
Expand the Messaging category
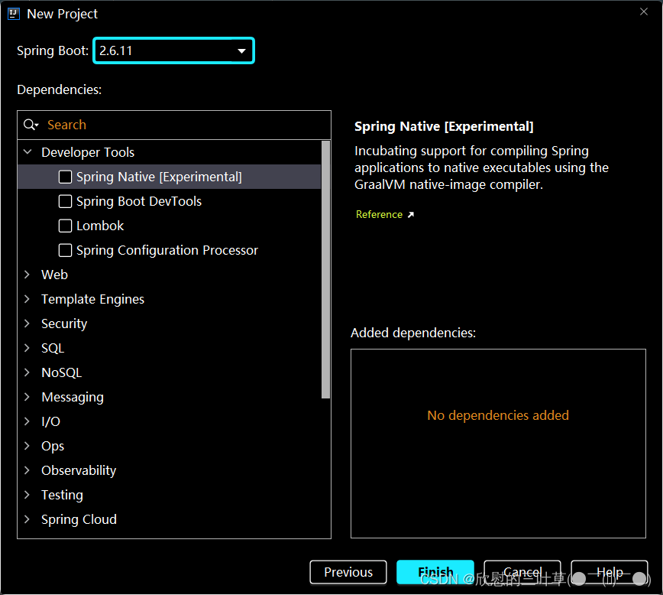click(x=27, y=397)
